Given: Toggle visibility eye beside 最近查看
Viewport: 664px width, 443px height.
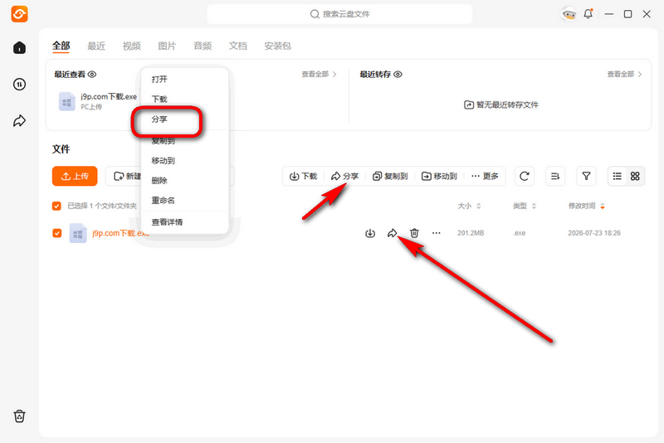Looking at the screenshot, I should point(92,75).
